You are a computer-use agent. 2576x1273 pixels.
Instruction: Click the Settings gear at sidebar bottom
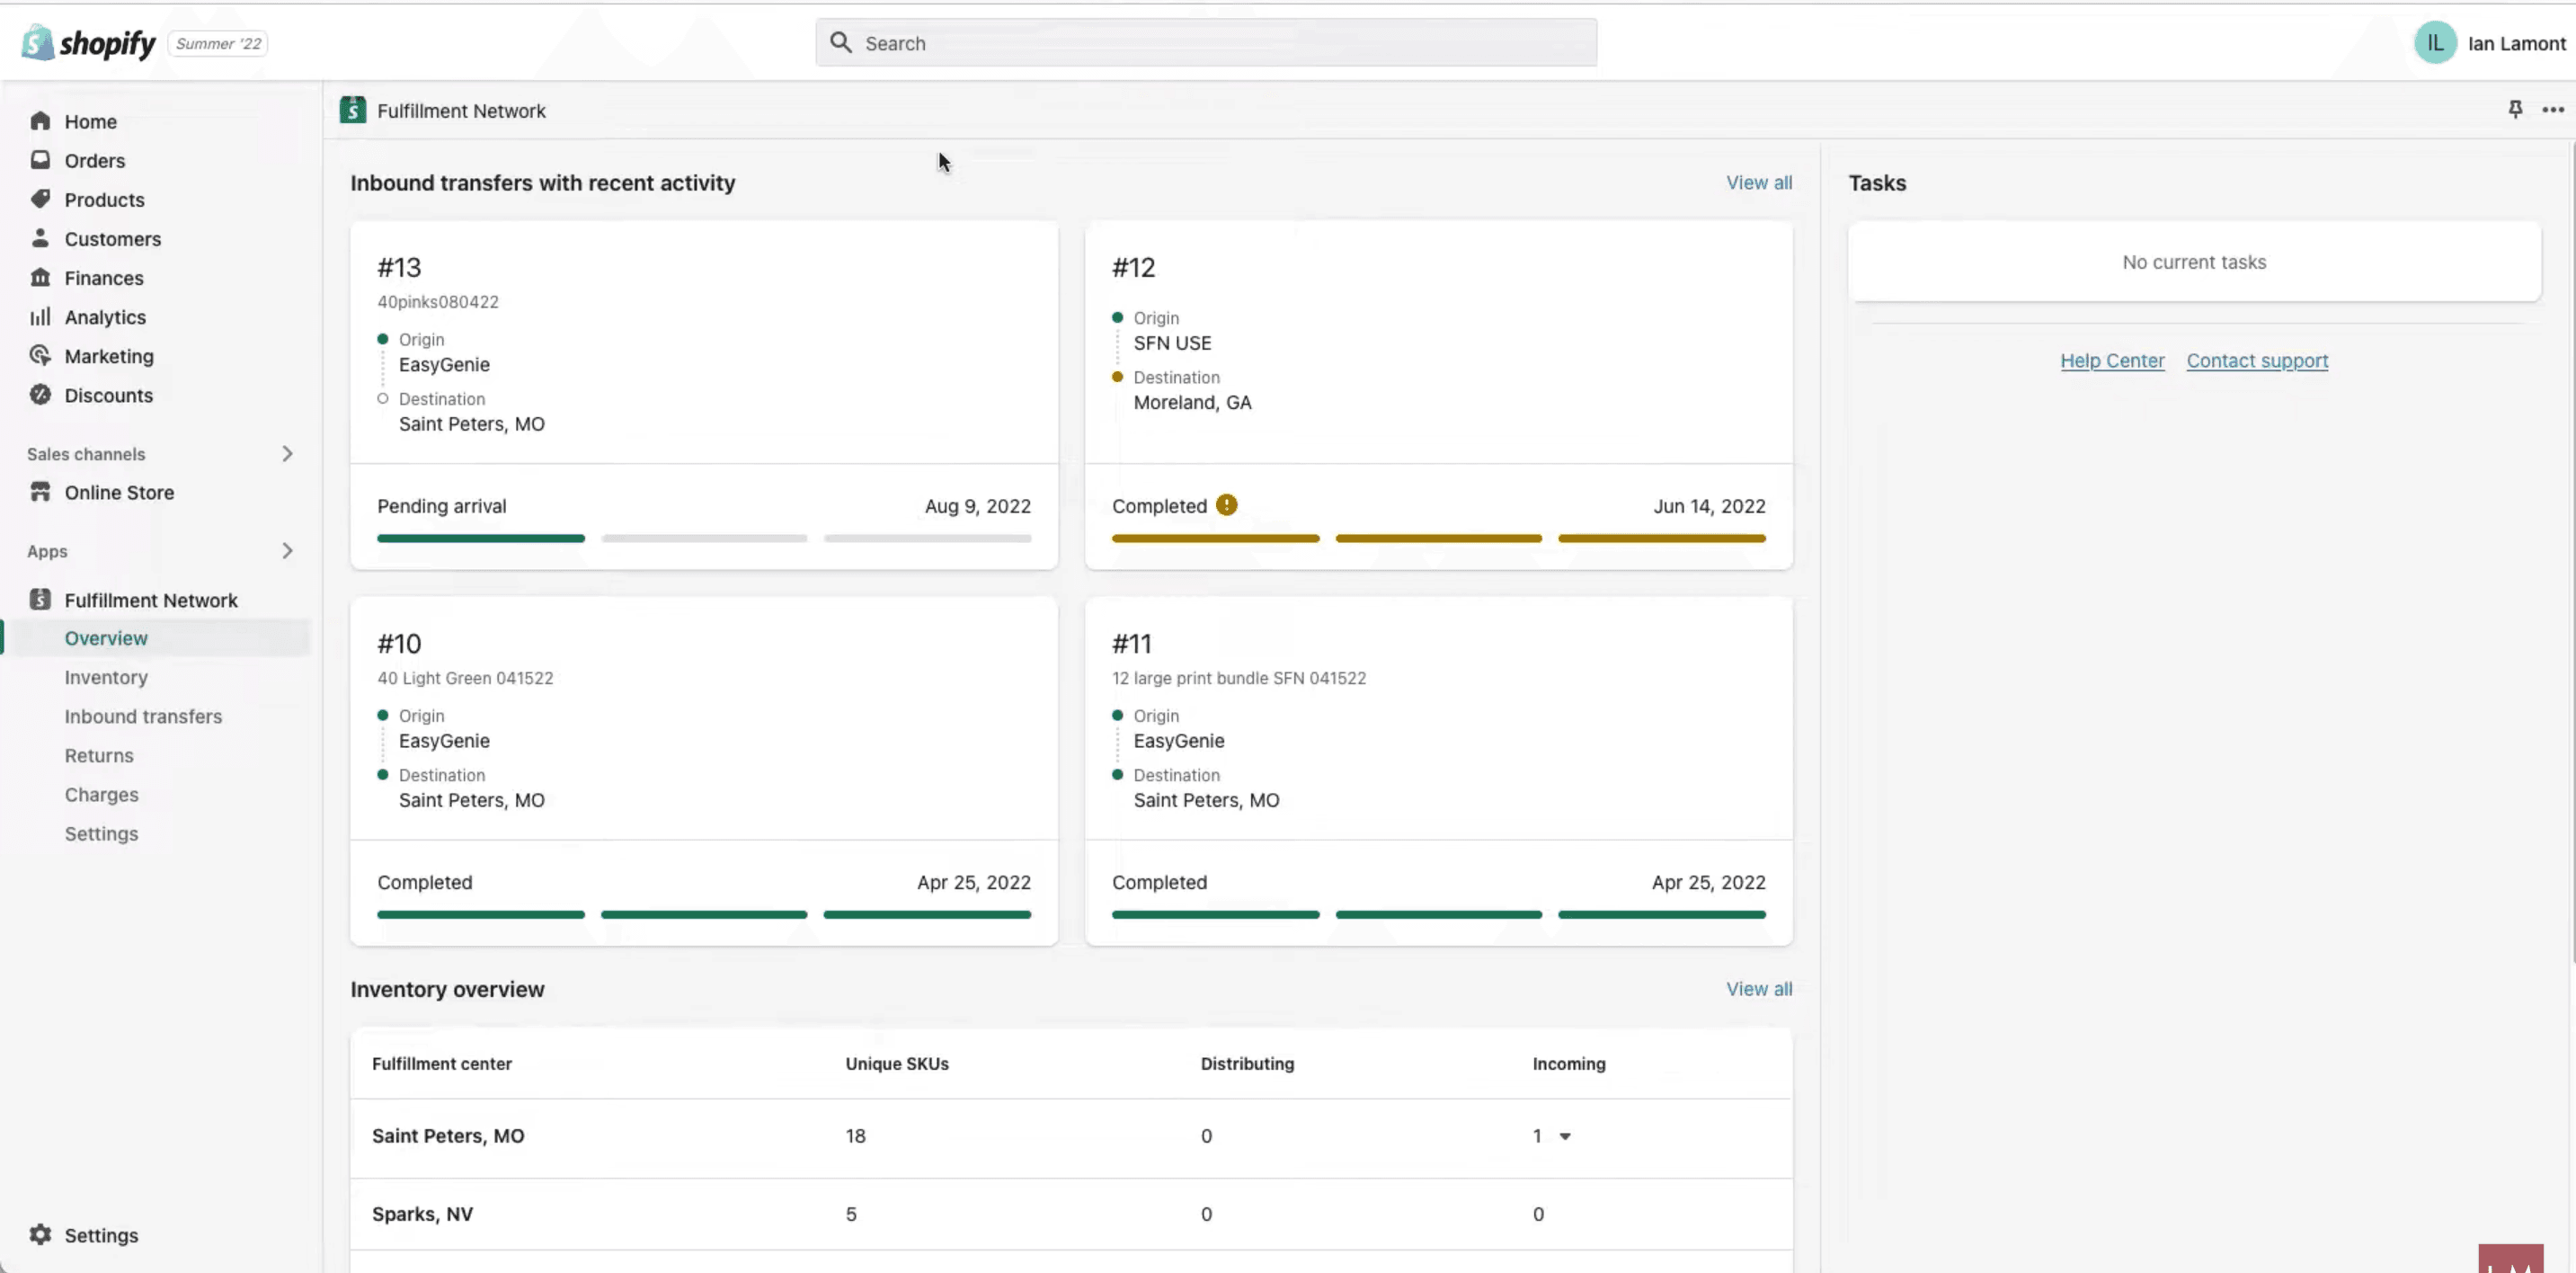(40, 1235)
